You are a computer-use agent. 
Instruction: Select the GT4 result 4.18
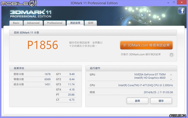[x=72, y=90]
